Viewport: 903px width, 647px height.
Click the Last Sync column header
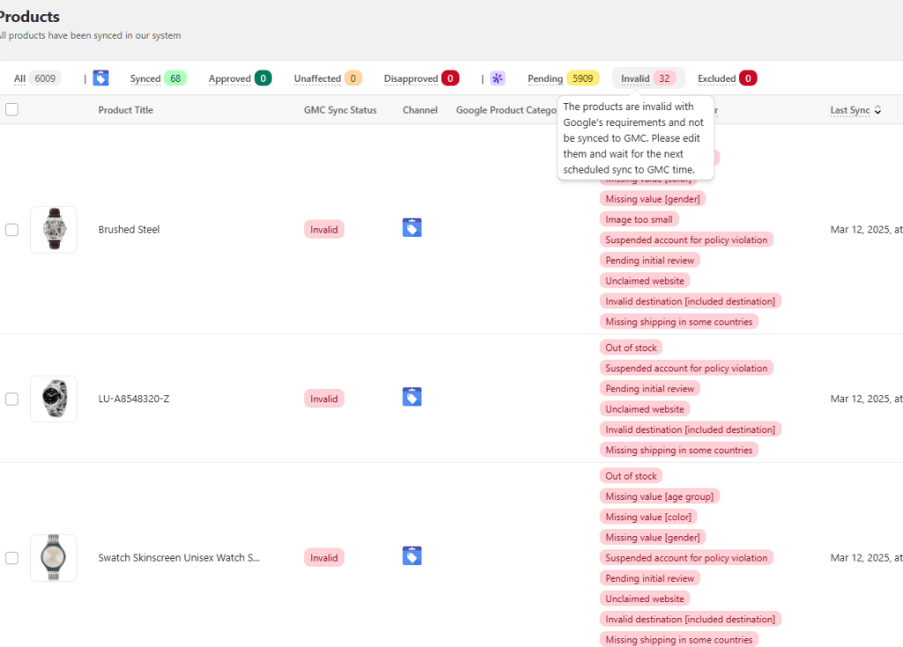[850, 110]
